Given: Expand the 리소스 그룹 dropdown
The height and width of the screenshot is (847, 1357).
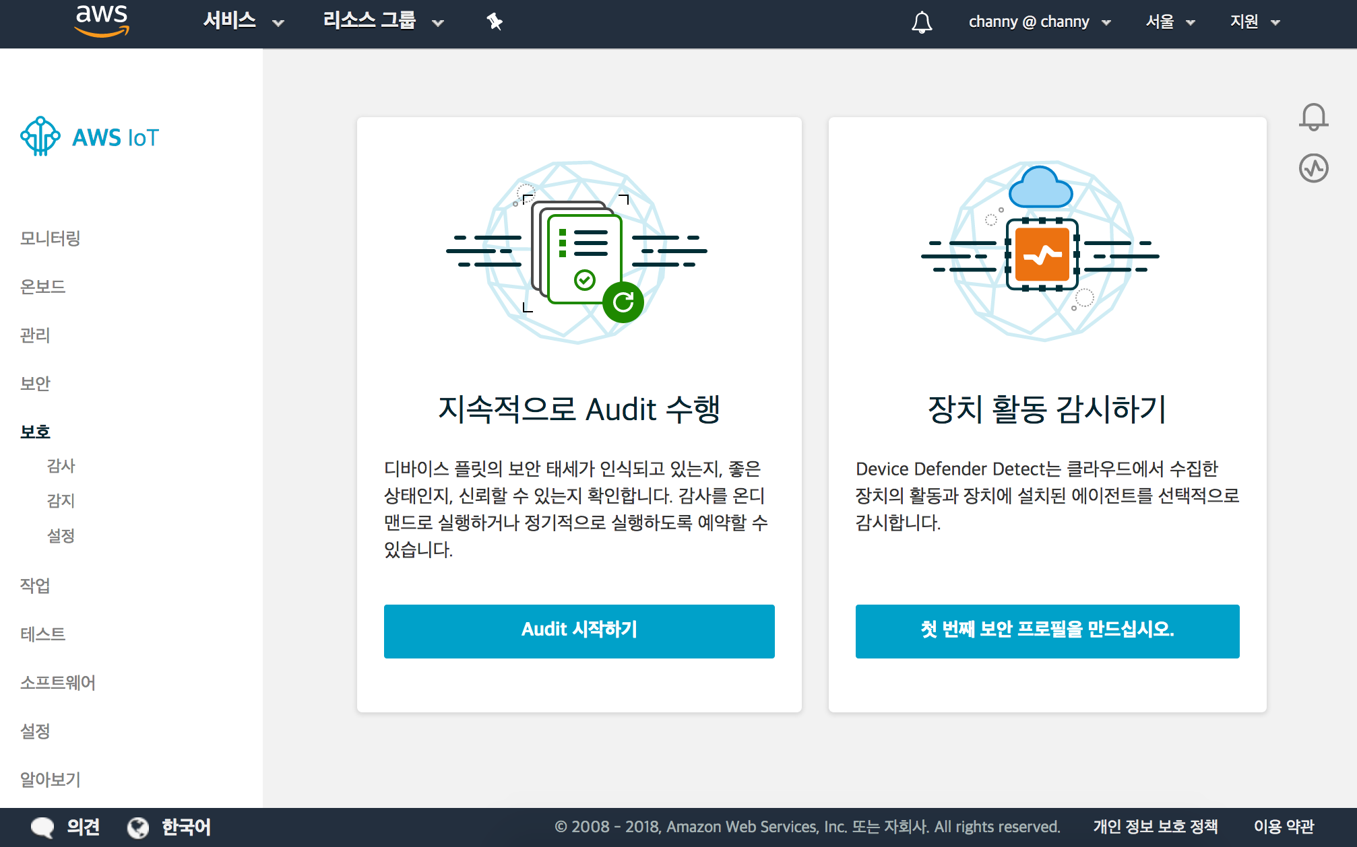Looking at the screenshot, I should [x=383, y=22].
